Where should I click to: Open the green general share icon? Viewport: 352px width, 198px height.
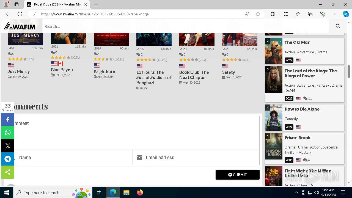8,172
